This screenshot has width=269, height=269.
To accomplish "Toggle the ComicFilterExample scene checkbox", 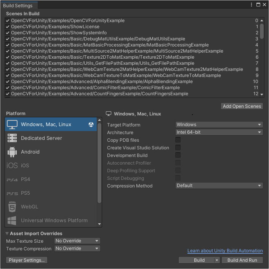I will pos(7,88).
